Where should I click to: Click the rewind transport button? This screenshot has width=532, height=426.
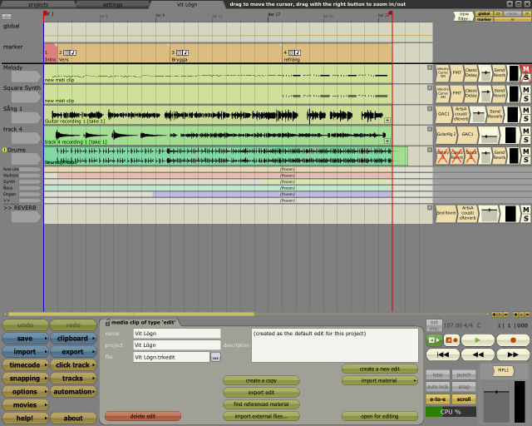pos(478,354)
